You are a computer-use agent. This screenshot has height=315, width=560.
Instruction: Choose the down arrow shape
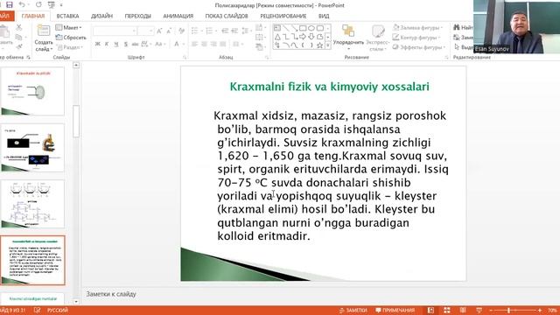click(x=311, y=37)
